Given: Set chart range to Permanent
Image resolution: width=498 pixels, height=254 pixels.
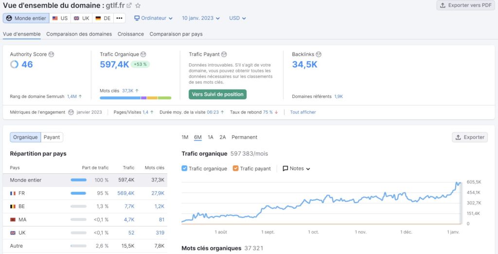Looking at the screenshot, I should pos(244,137).
